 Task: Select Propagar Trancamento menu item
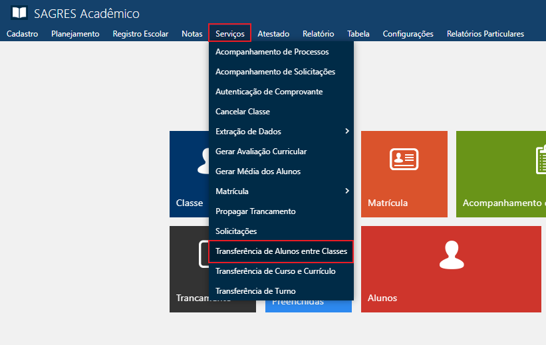coord(255,211)
